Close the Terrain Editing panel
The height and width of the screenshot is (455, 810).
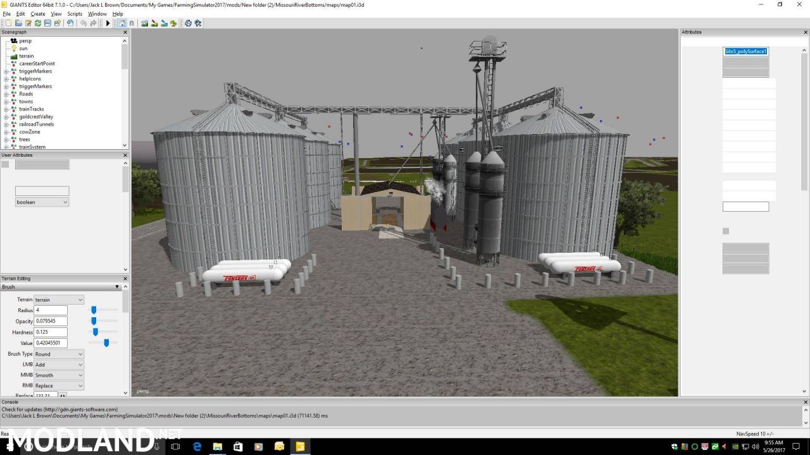click(125, 279)
